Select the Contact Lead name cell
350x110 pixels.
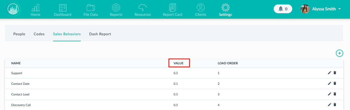click(x=20, y=94)
